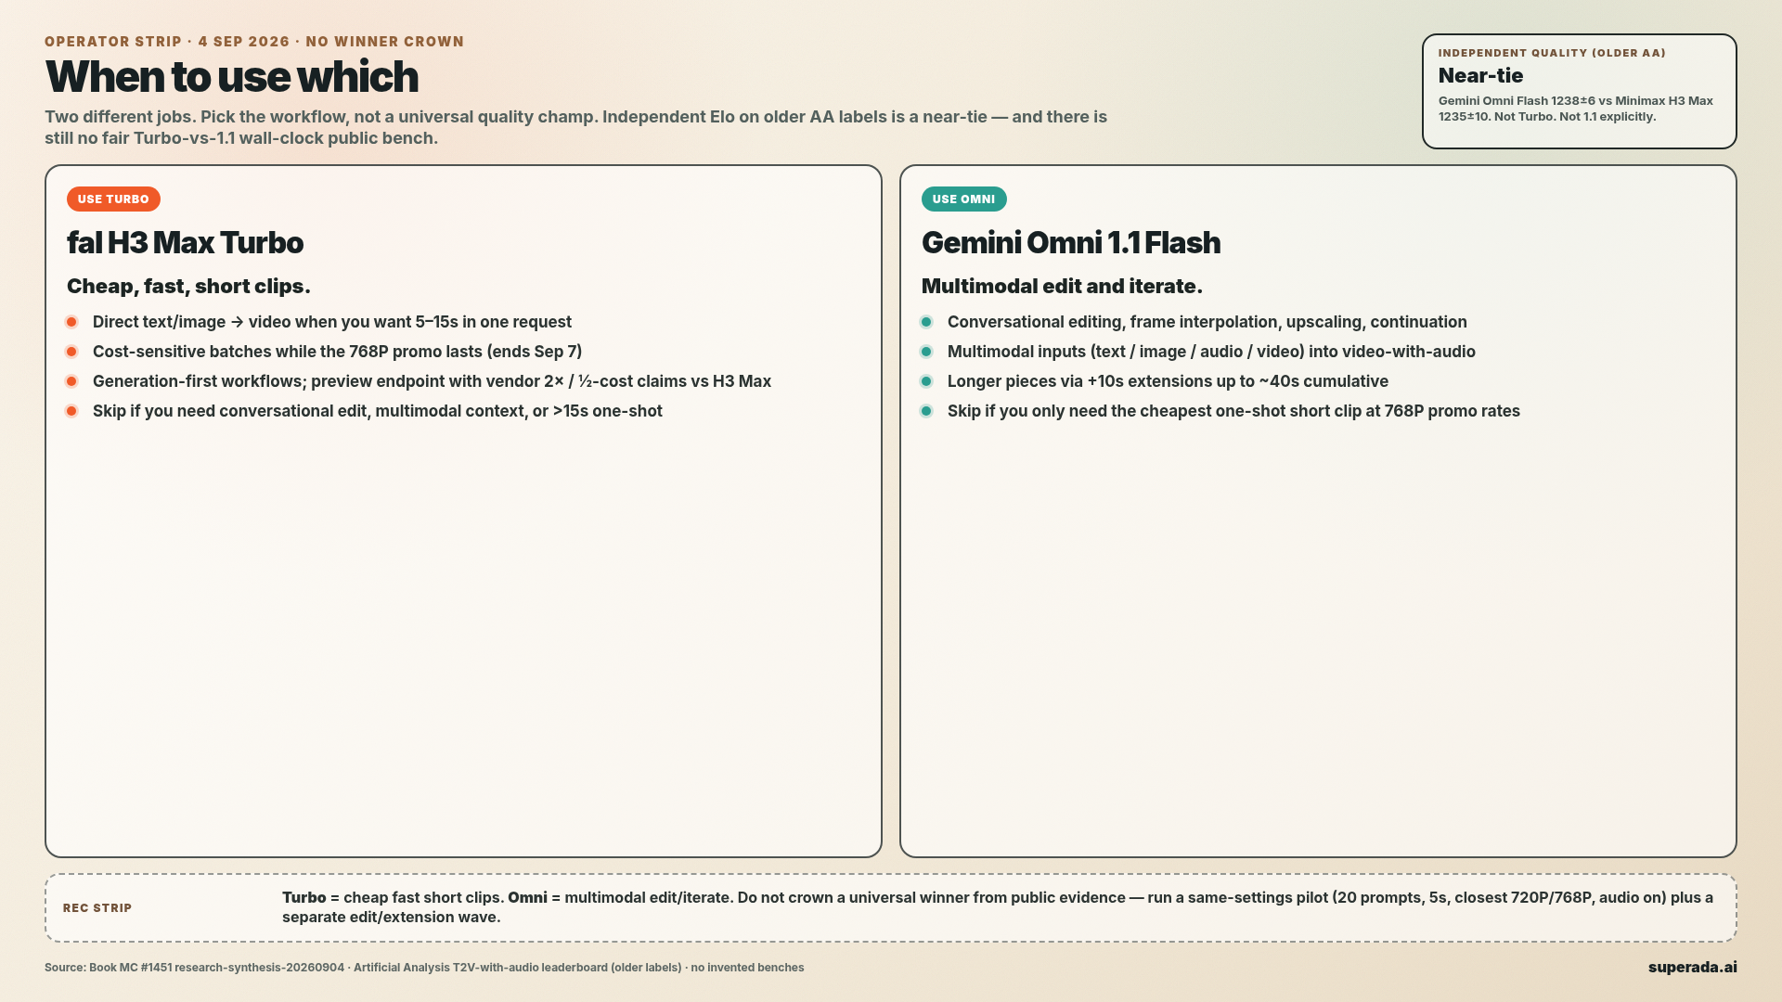Click the 'INDEPENDENT QUALITY (OLDER AA)' label
The image size is (1782, 1002).
click(1552, 53)
